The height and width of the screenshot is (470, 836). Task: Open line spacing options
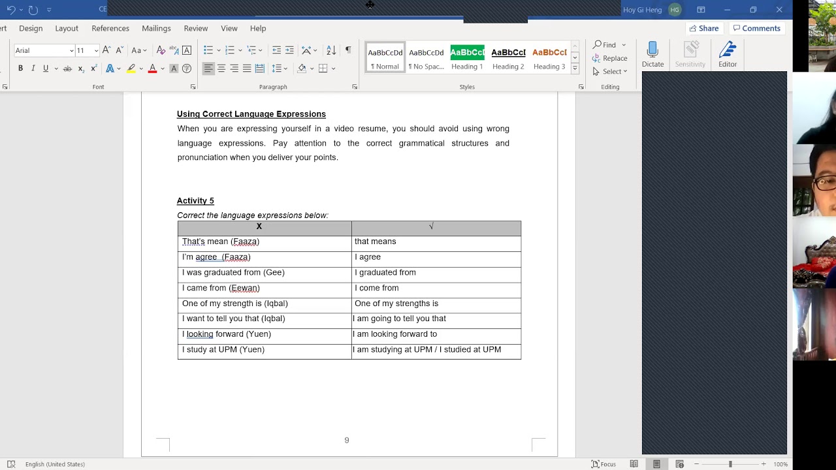coord(277,69)
